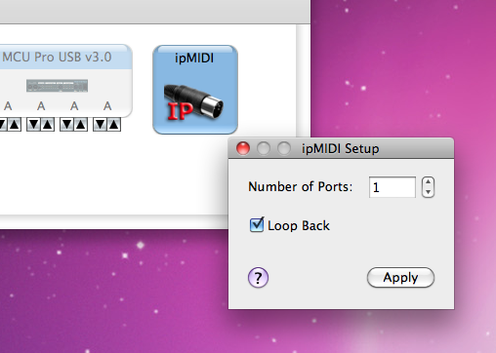Image resolution: width=496 pixels, height=353 pixels.
Task: Select the ipMIDI device icon
Action: (x=195, y=90)
